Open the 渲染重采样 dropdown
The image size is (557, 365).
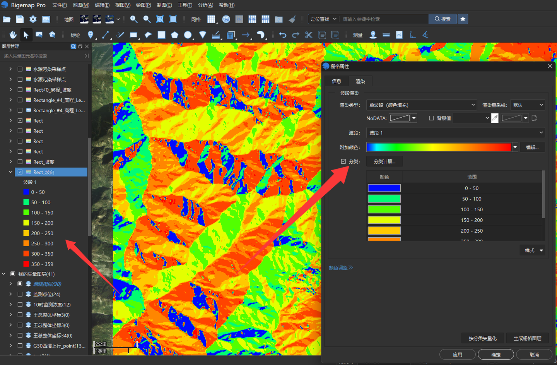pyautogui.click(x=528, y=105)
